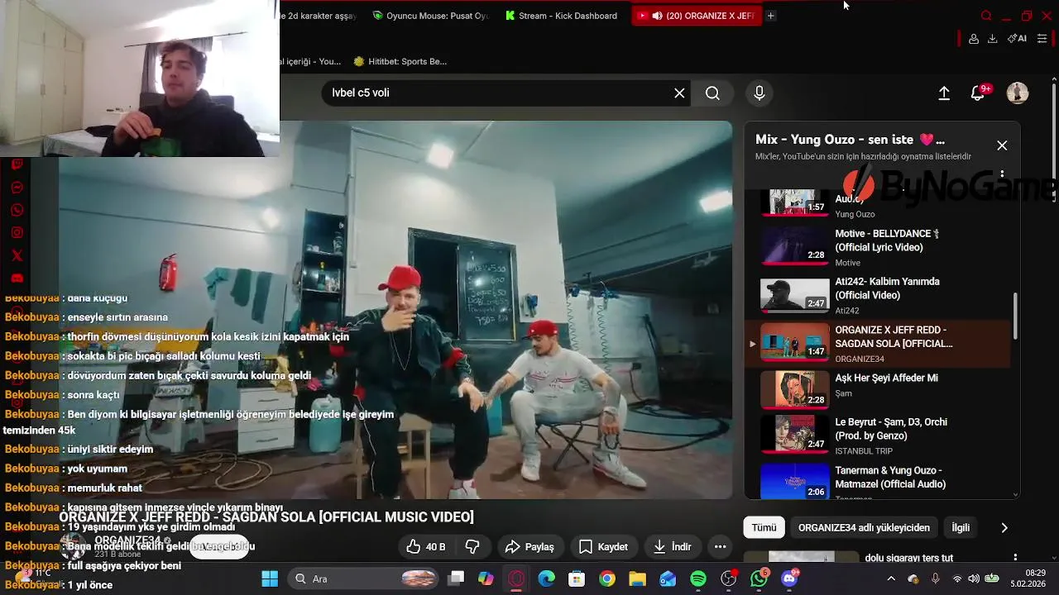Open YouTube notifications bell

click(978, 93)
